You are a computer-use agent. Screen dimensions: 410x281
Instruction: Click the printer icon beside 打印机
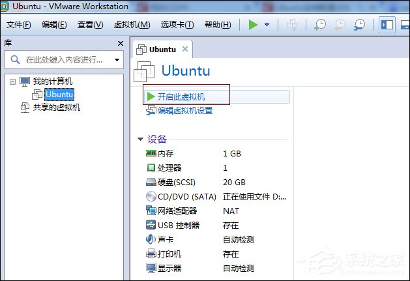coord(151,254)
